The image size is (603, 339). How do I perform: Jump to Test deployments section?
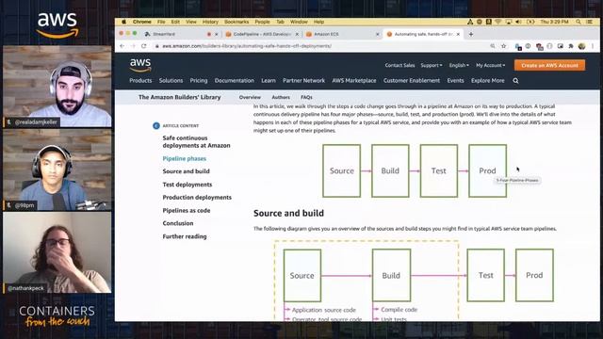coord(187,185)
